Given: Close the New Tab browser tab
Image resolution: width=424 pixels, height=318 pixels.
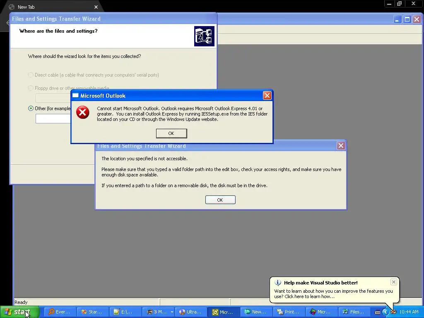Looking at the screenshot, I should point(96,7).
